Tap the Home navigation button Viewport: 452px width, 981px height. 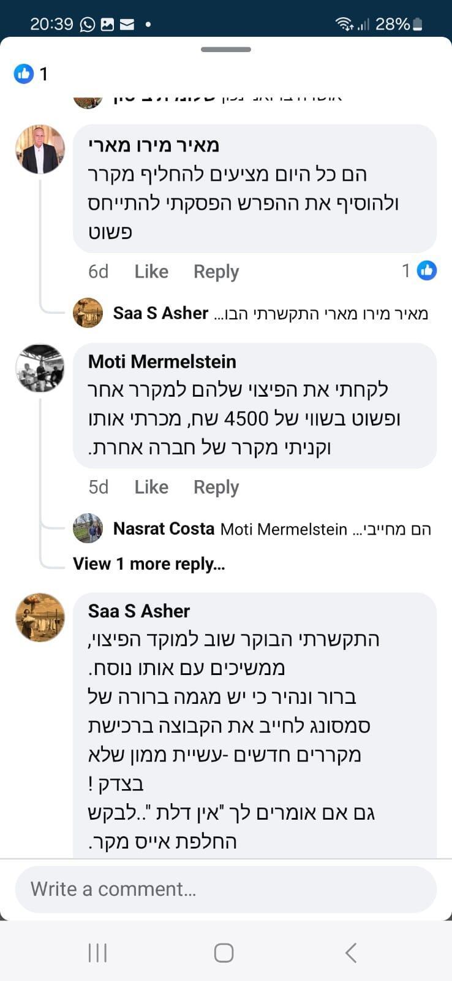pyautogui.click(x=223, y=952)
